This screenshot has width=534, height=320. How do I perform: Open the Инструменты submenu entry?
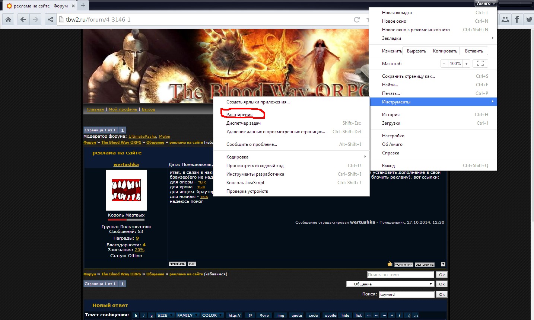click(433, 102)
